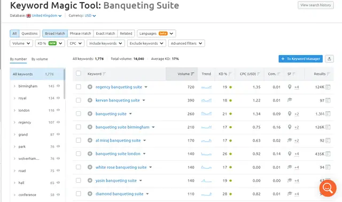Change currency USD selector
This screenshot has height=202, width=342.
coord(90,15)
